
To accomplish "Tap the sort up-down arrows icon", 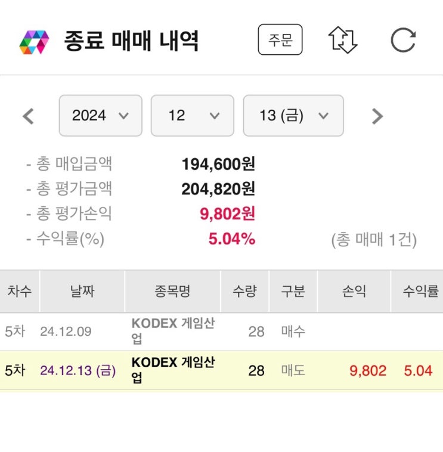I will click(343, 41).
